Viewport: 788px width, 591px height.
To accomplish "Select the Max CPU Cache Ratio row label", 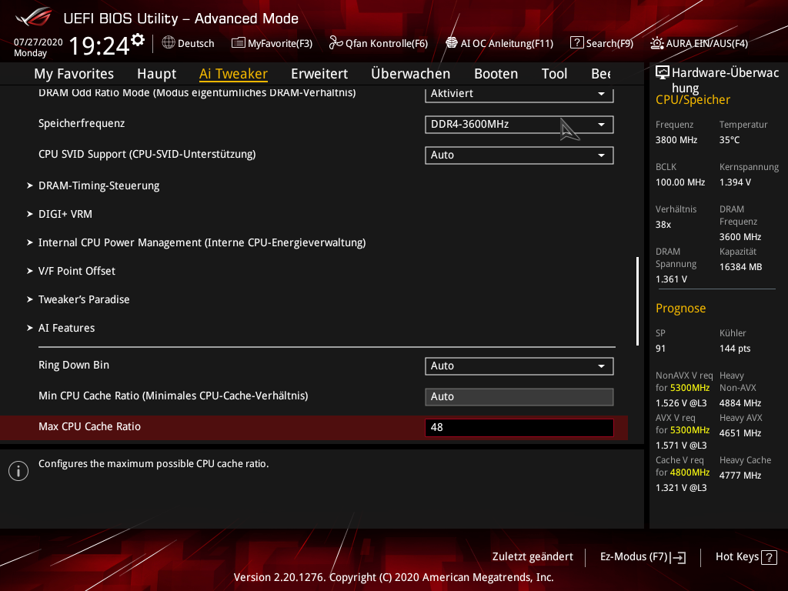I will tap(89, 426).
